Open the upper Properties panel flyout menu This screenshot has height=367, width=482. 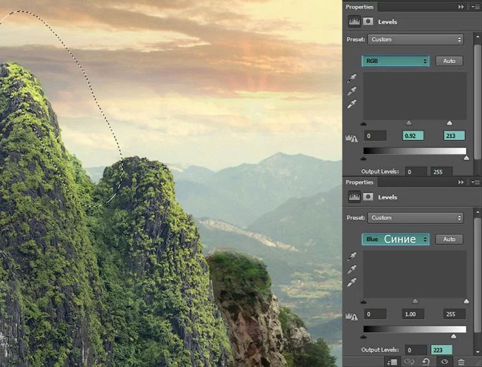tap(475, 7)
